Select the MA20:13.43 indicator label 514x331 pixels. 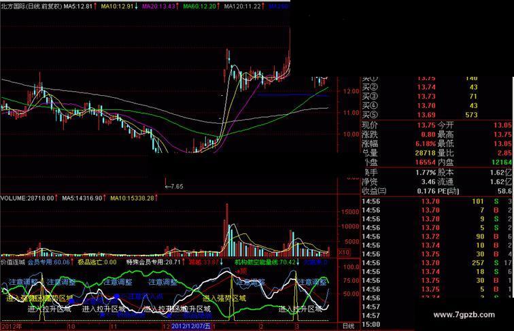click(158, 6)
